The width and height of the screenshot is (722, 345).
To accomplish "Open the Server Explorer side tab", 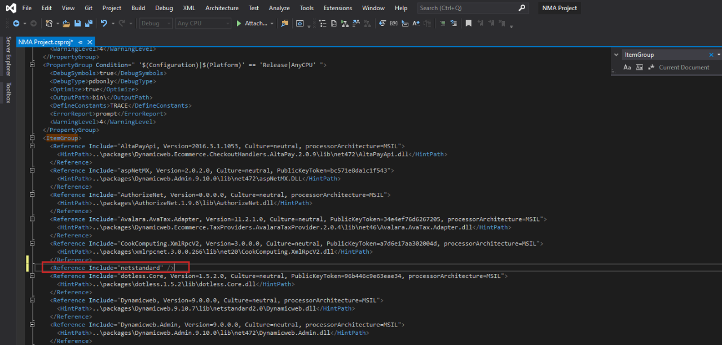I will [8, 56].
